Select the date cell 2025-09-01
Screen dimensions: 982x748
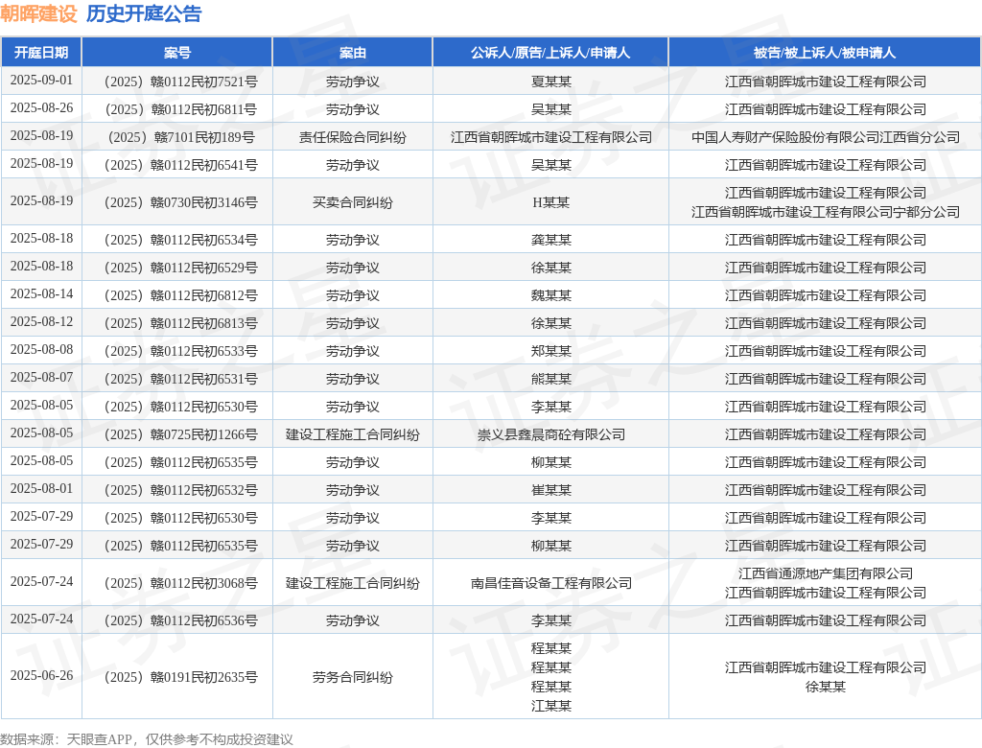(x=41, y=81)
